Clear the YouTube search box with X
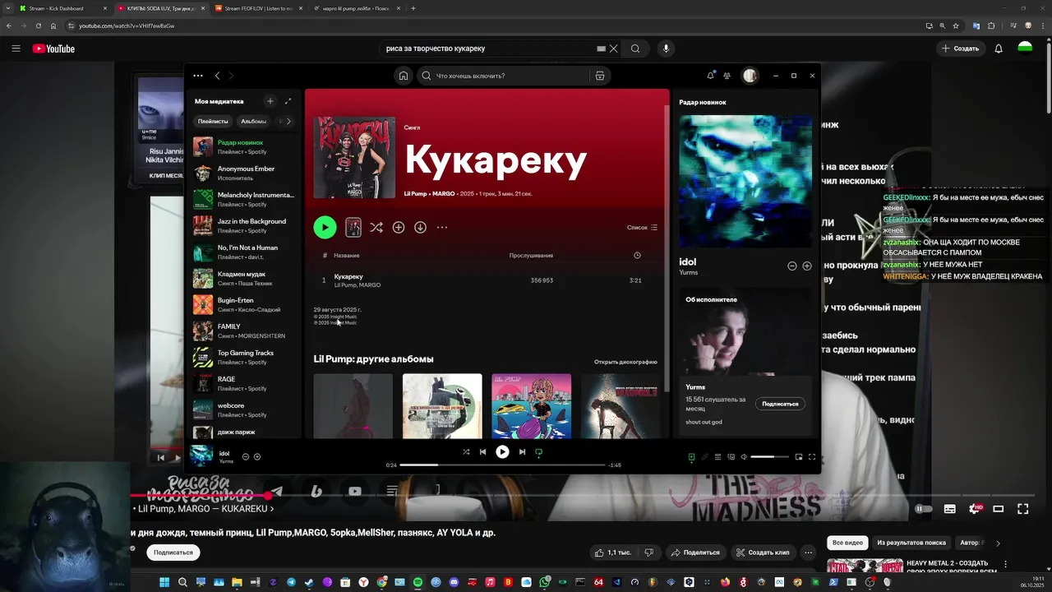 pos(613,49)
